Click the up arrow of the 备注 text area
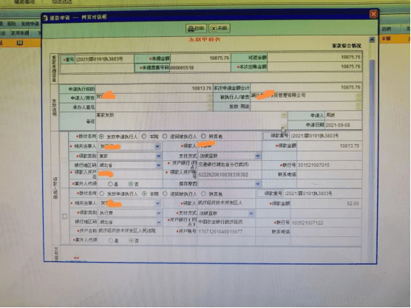Screen dimensions: 411x308 (284, 115)
